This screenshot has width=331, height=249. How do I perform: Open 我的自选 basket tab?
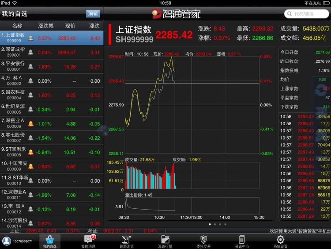pos(50,241)
